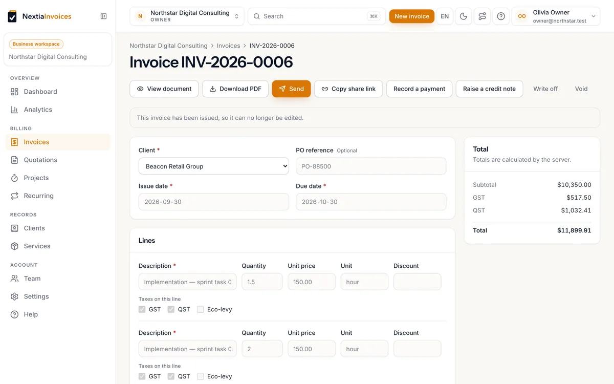Click the Invoices dollar icon in sidebar

click(x=14, y=142)
